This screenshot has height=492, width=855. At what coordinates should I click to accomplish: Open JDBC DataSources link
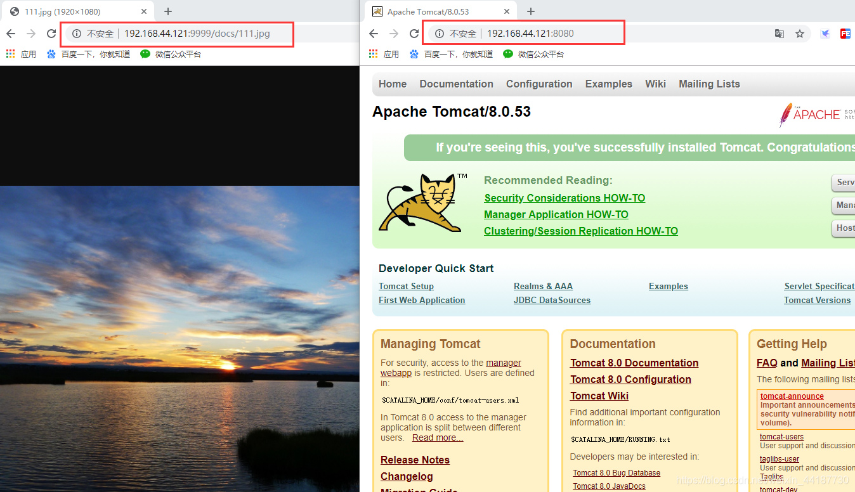click(552, 300)
